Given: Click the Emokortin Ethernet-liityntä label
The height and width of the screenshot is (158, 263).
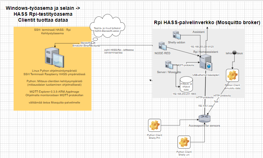Looking at the screenshot, I should pyautogui.click(x=86, y=46).
